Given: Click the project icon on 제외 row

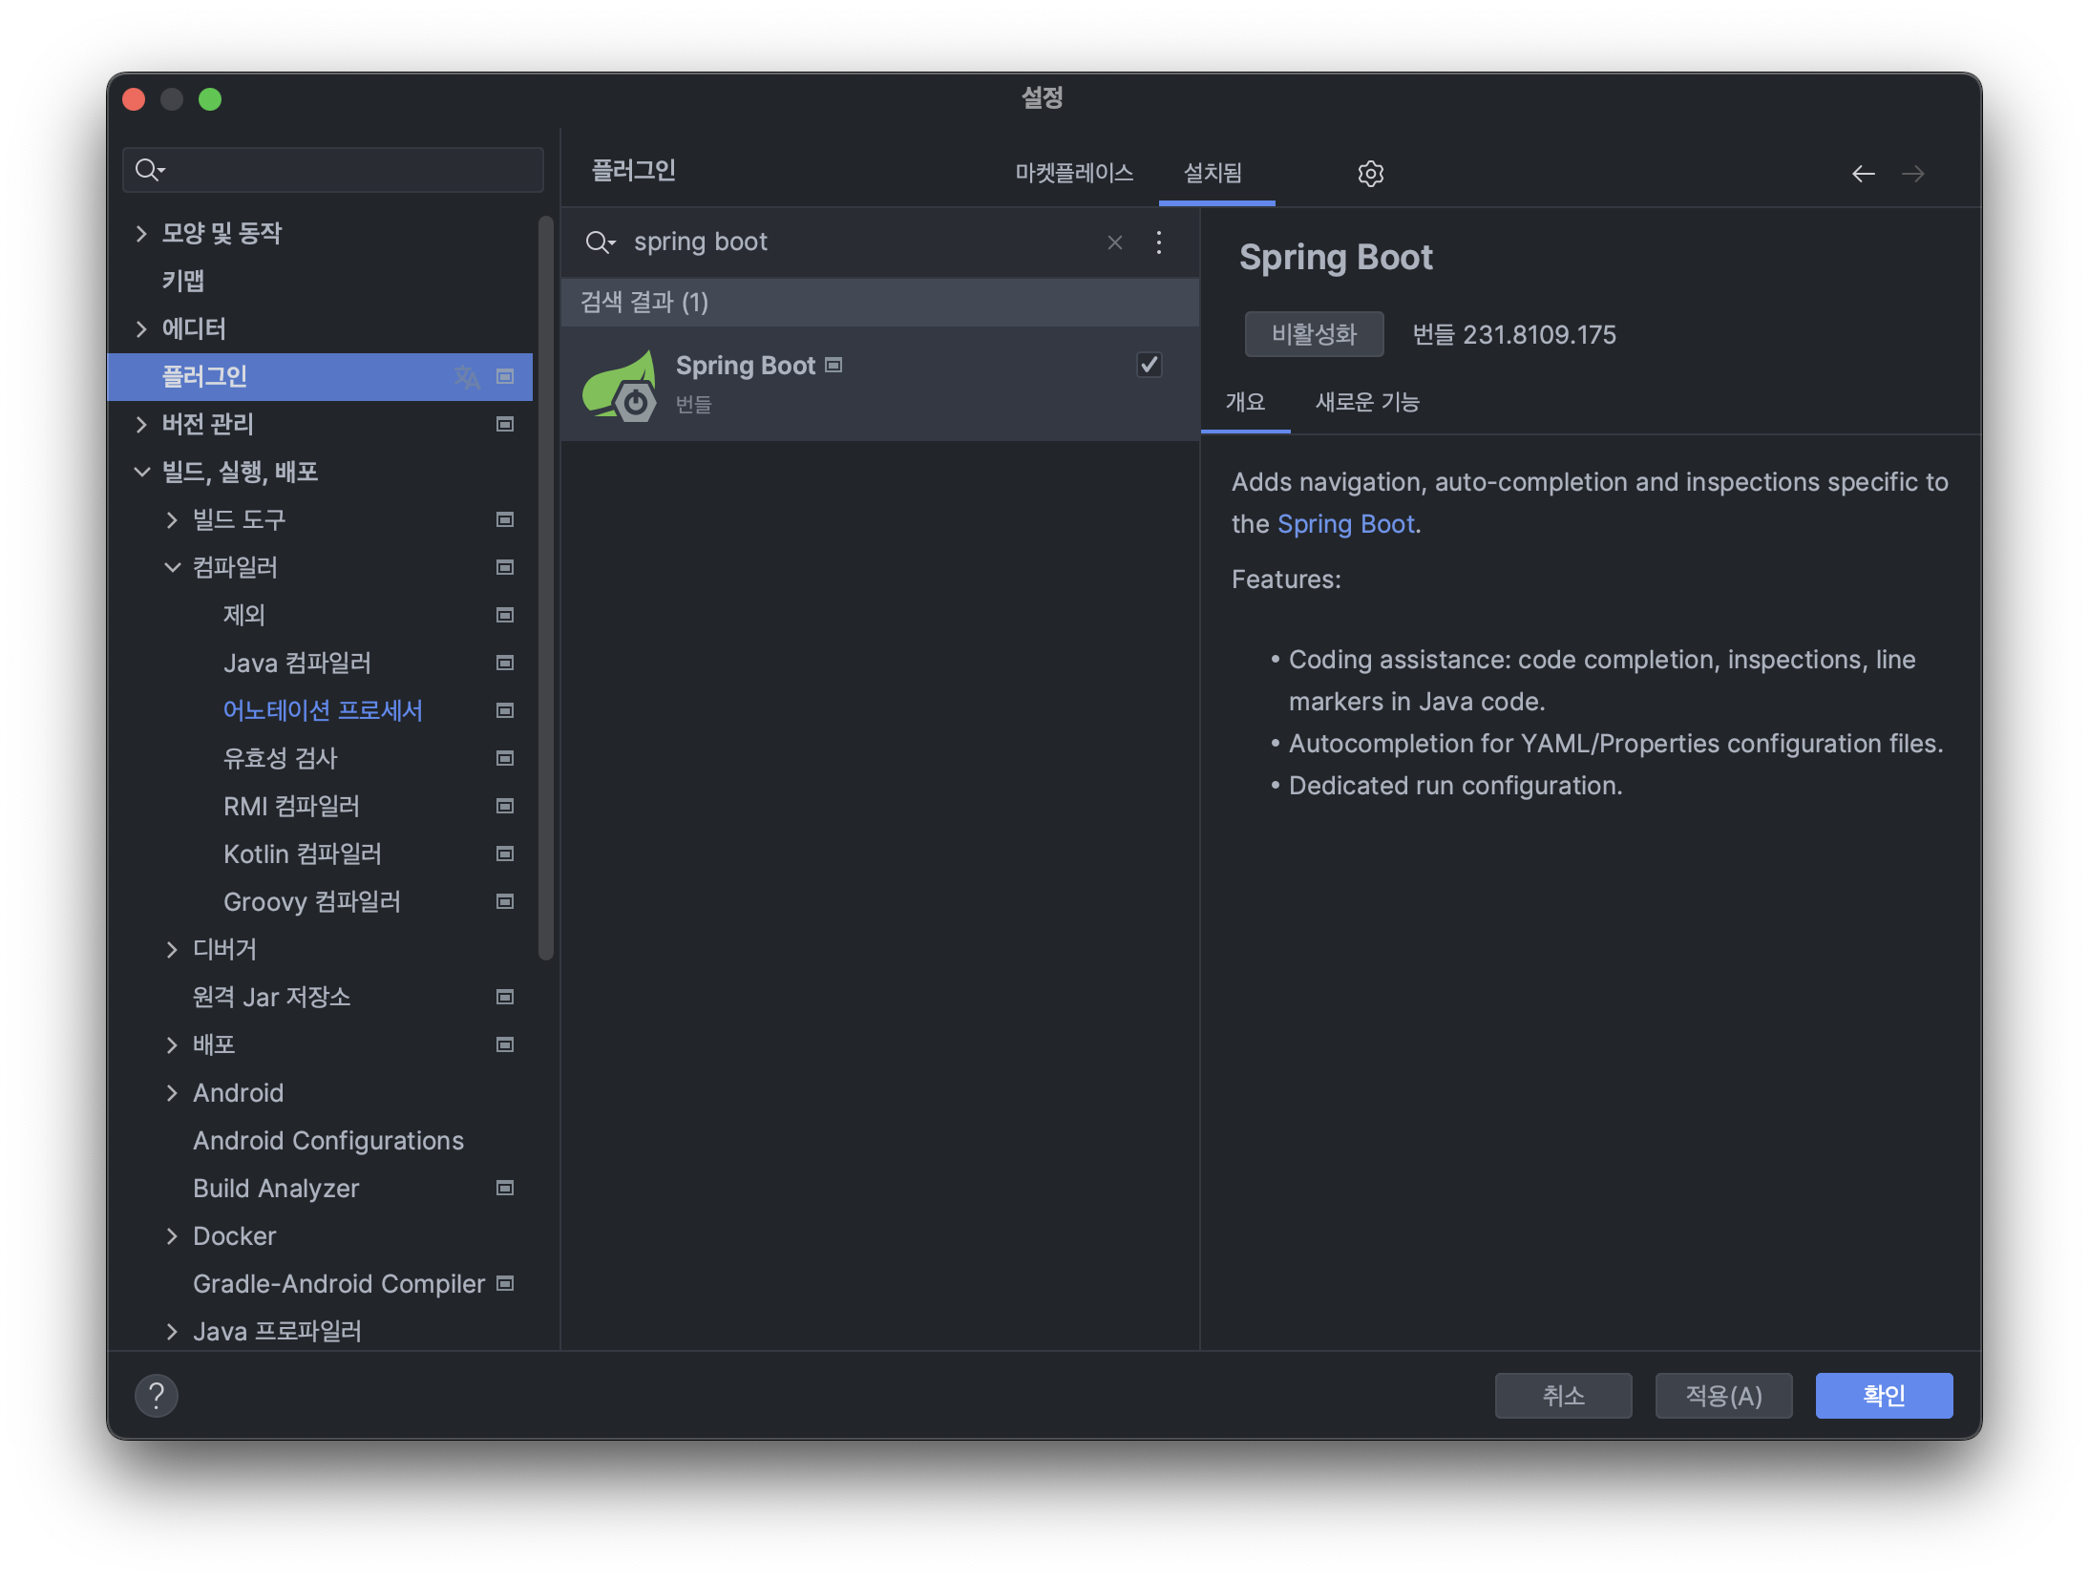Looking at the screenshot, I should (x=505, y=615).
